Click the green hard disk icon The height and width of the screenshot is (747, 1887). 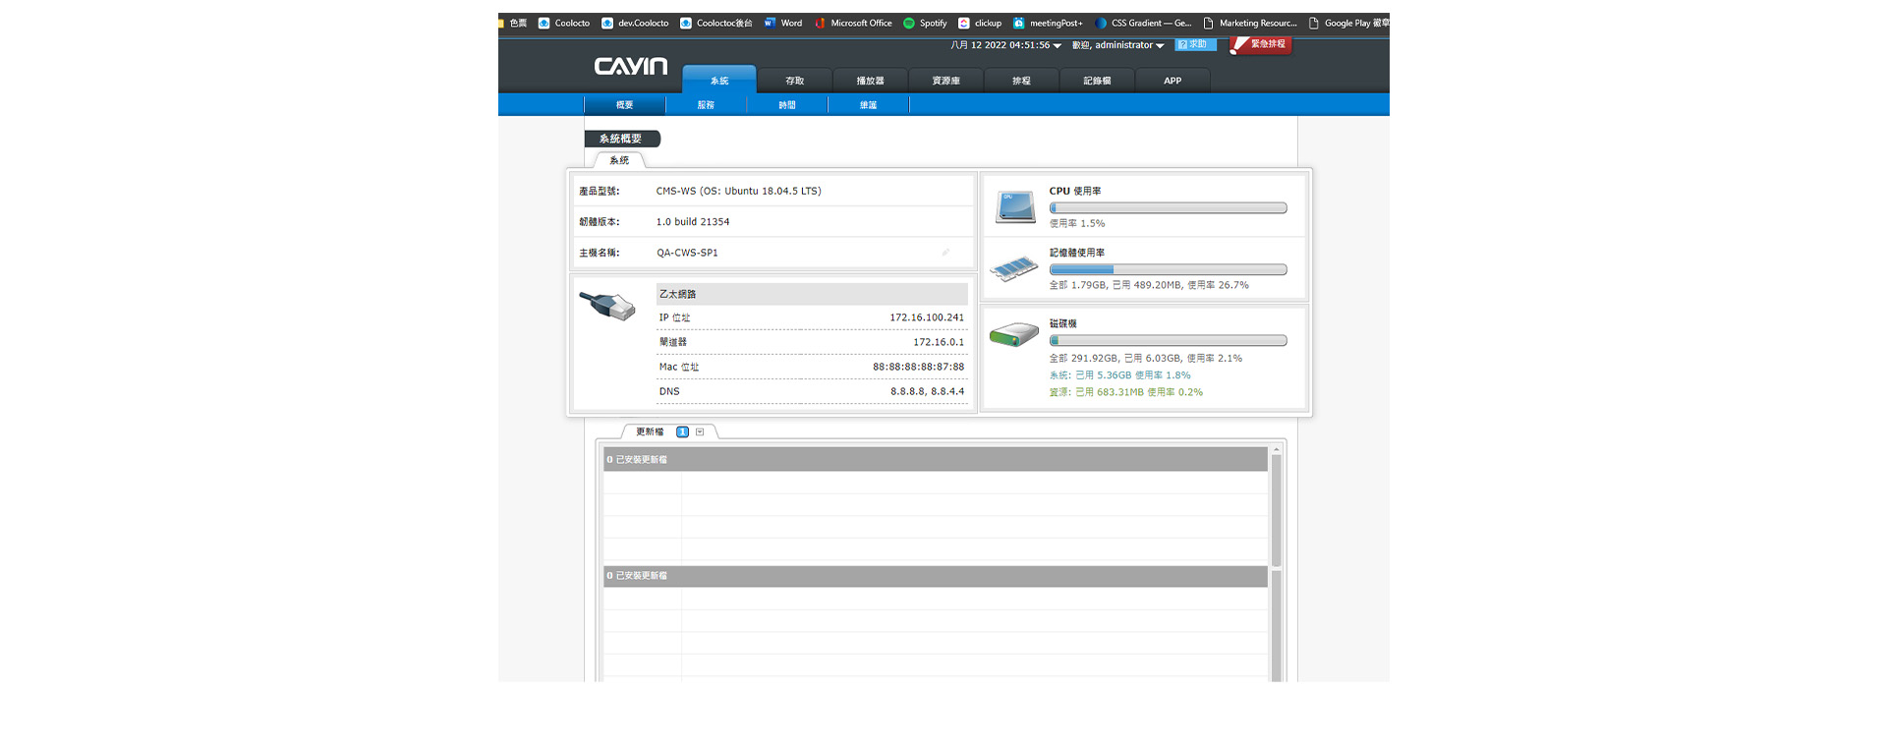point(1013,335)
